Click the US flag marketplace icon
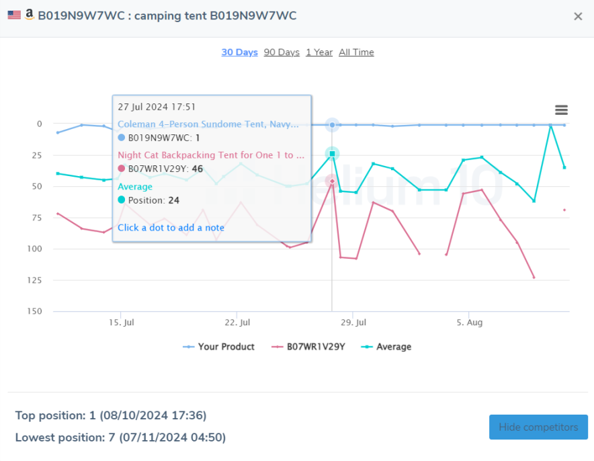 pos(13,14)
